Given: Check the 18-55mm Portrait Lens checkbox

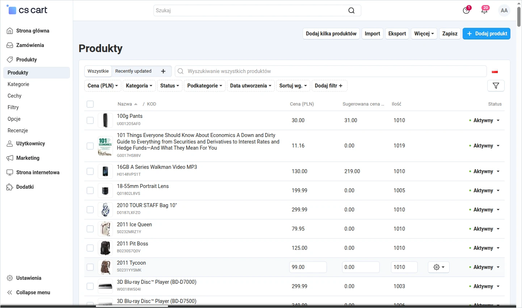Looking at the screenshot, I should 90,191.
